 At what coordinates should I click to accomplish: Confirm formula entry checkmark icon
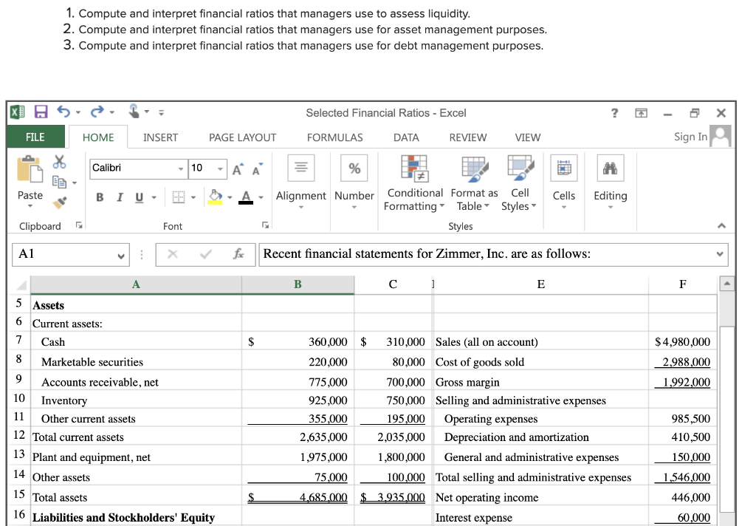[206, 254]
